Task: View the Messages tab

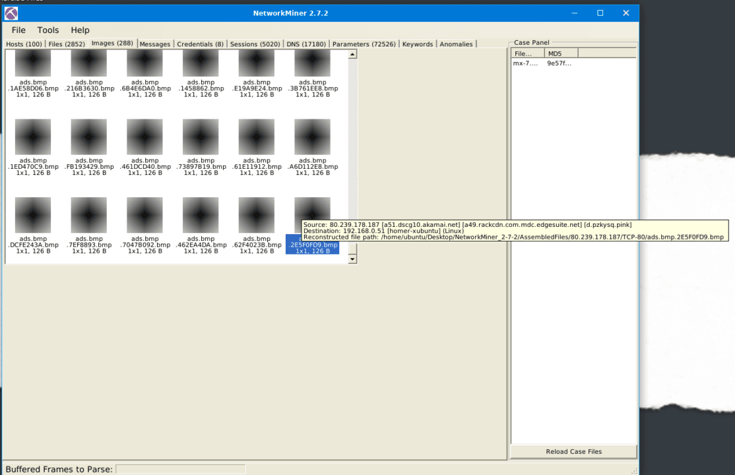Action: (154, 44)
